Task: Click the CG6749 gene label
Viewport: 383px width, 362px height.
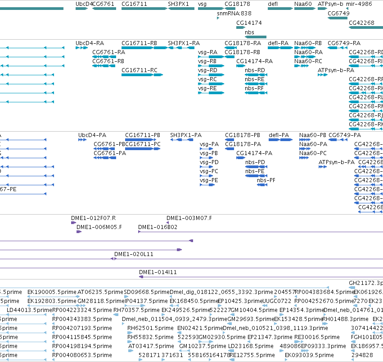Action: tap(338, 13)
